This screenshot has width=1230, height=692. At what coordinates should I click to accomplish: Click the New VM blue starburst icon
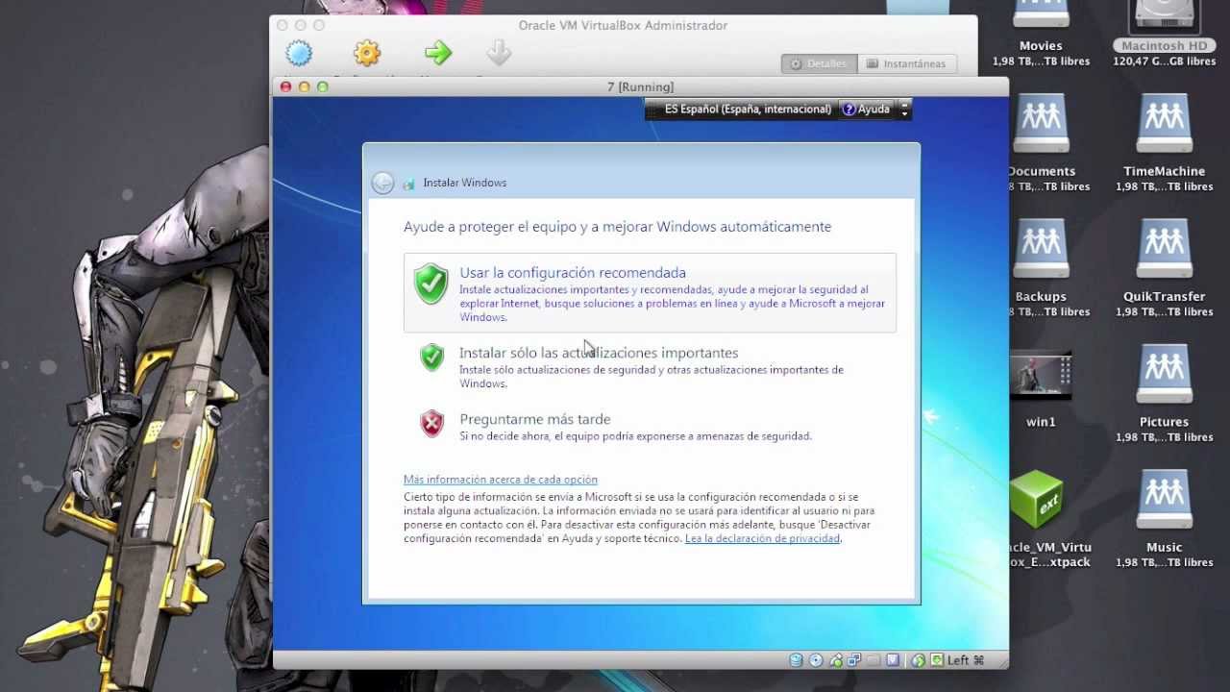[x=299, y=53]
